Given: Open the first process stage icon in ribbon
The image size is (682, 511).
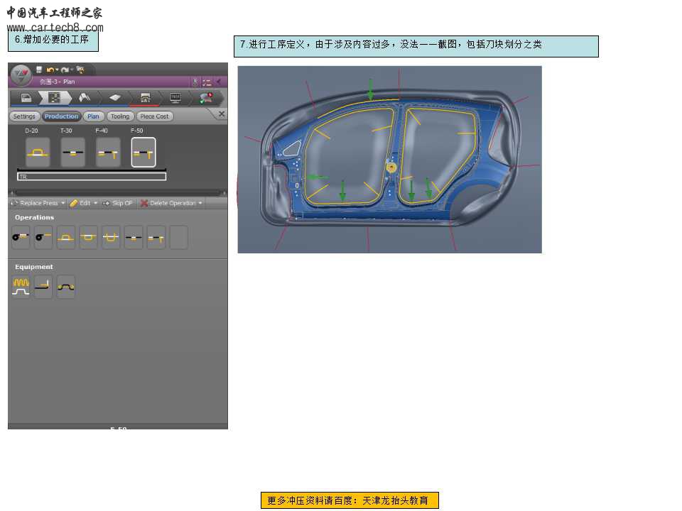Looking at the screenshot, I should [x=26, y=98].
